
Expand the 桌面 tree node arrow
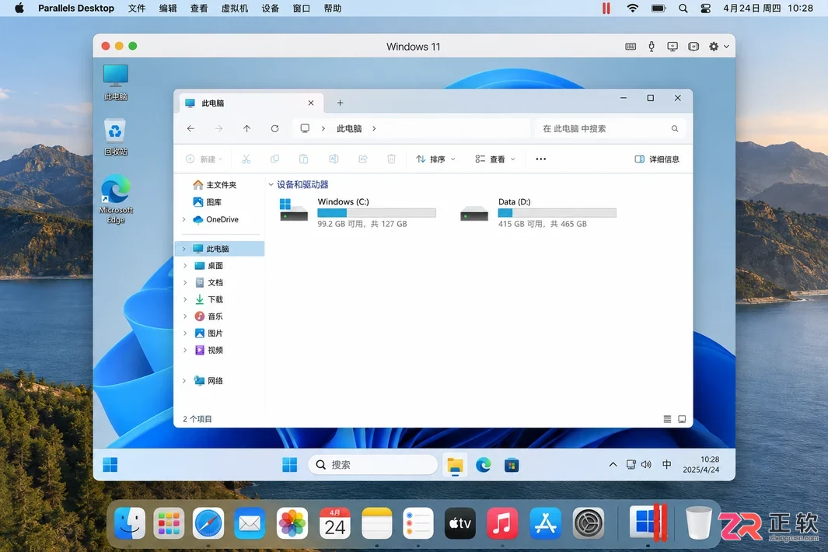(185, 266)
